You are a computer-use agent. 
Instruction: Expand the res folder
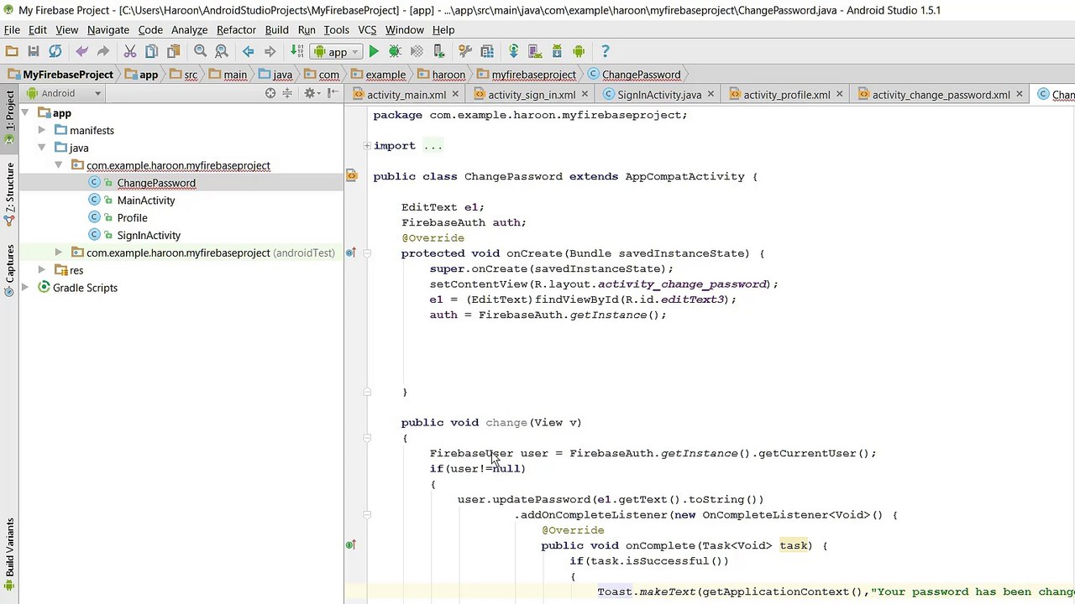[42, 270]
